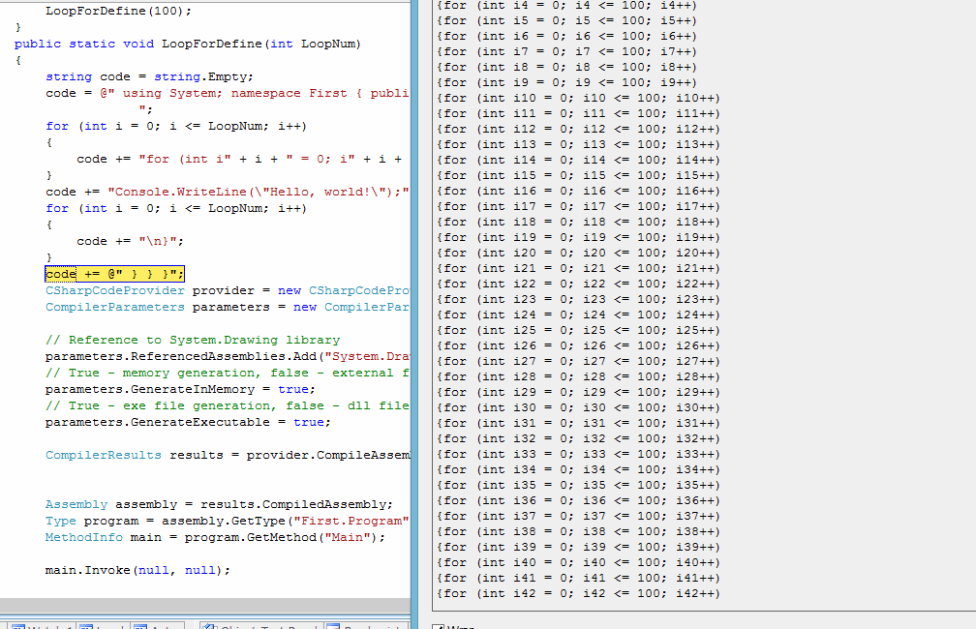
Task: Click the MethodInfo main = program.GetMethod line
Action: point(215,537)
